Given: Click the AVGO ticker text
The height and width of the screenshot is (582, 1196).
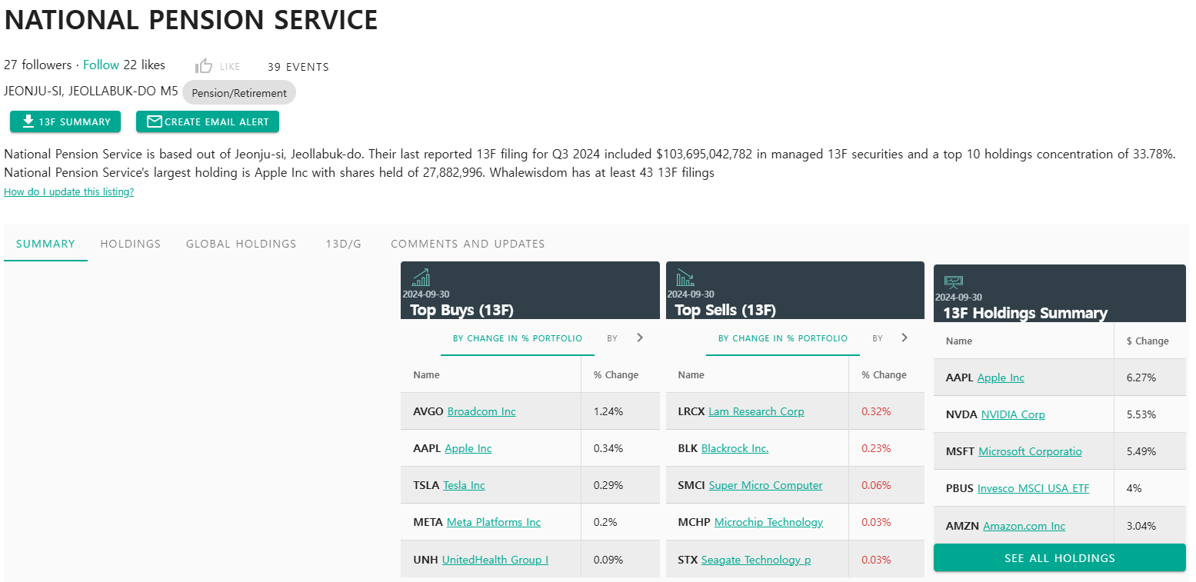Looking at the screenshot, I should click(x=428, y=411).
